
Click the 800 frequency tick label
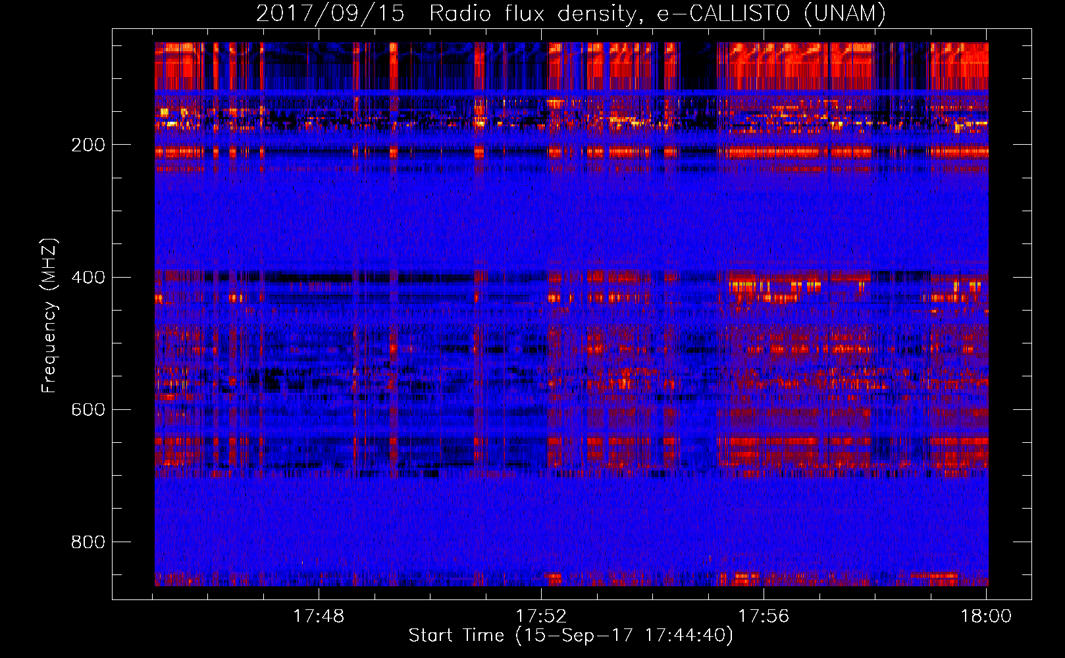pos(88,542)
